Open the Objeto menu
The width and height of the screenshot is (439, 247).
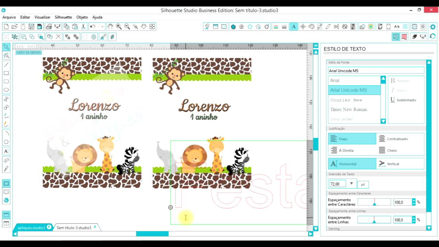point(82,17)
